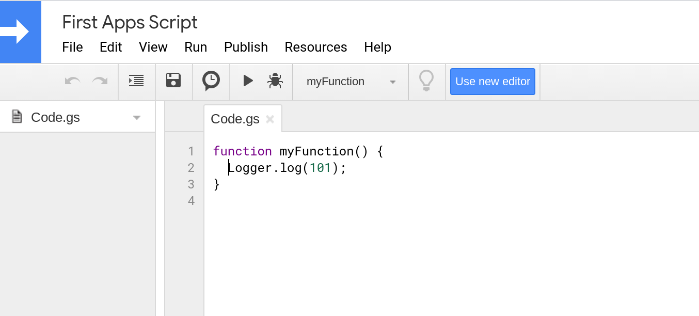Screen dimensions: 699x316
Task: Expand the Code.gs sidebar file dropdown arrow
Action: pos(137,118)
